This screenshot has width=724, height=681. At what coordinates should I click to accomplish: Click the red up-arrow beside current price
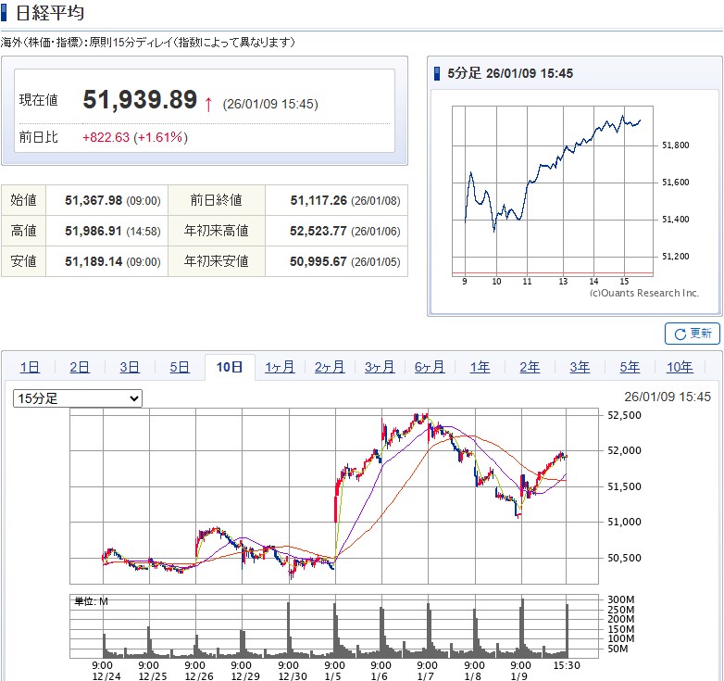point(208,103)
